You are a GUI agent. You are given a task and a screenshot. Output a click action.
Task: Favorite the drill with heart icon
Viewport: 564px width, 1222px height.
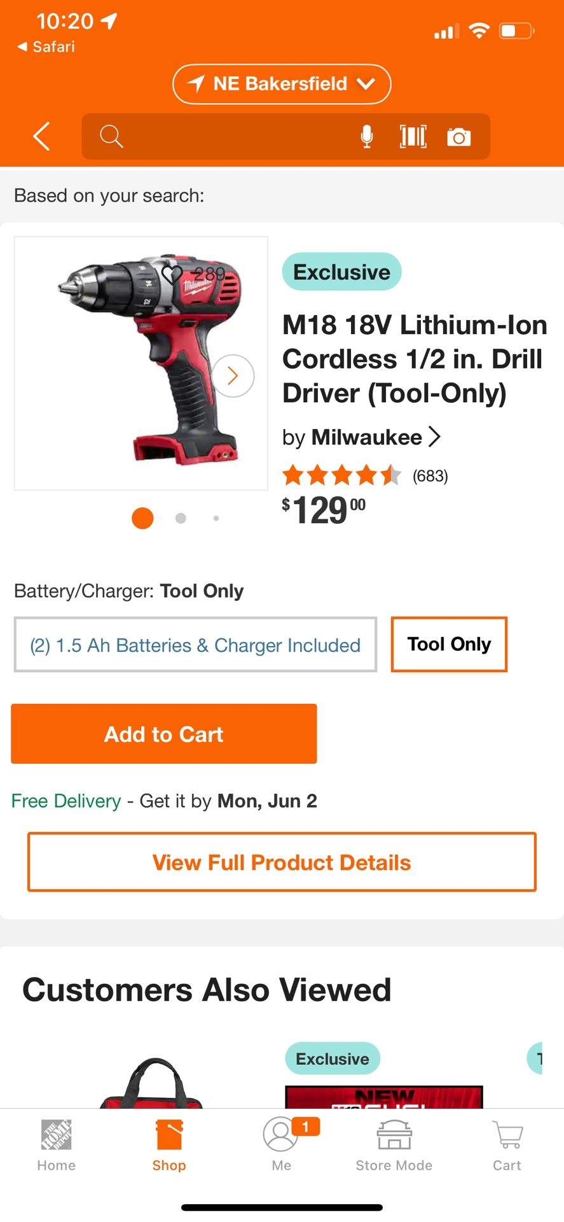pos(172,275)
